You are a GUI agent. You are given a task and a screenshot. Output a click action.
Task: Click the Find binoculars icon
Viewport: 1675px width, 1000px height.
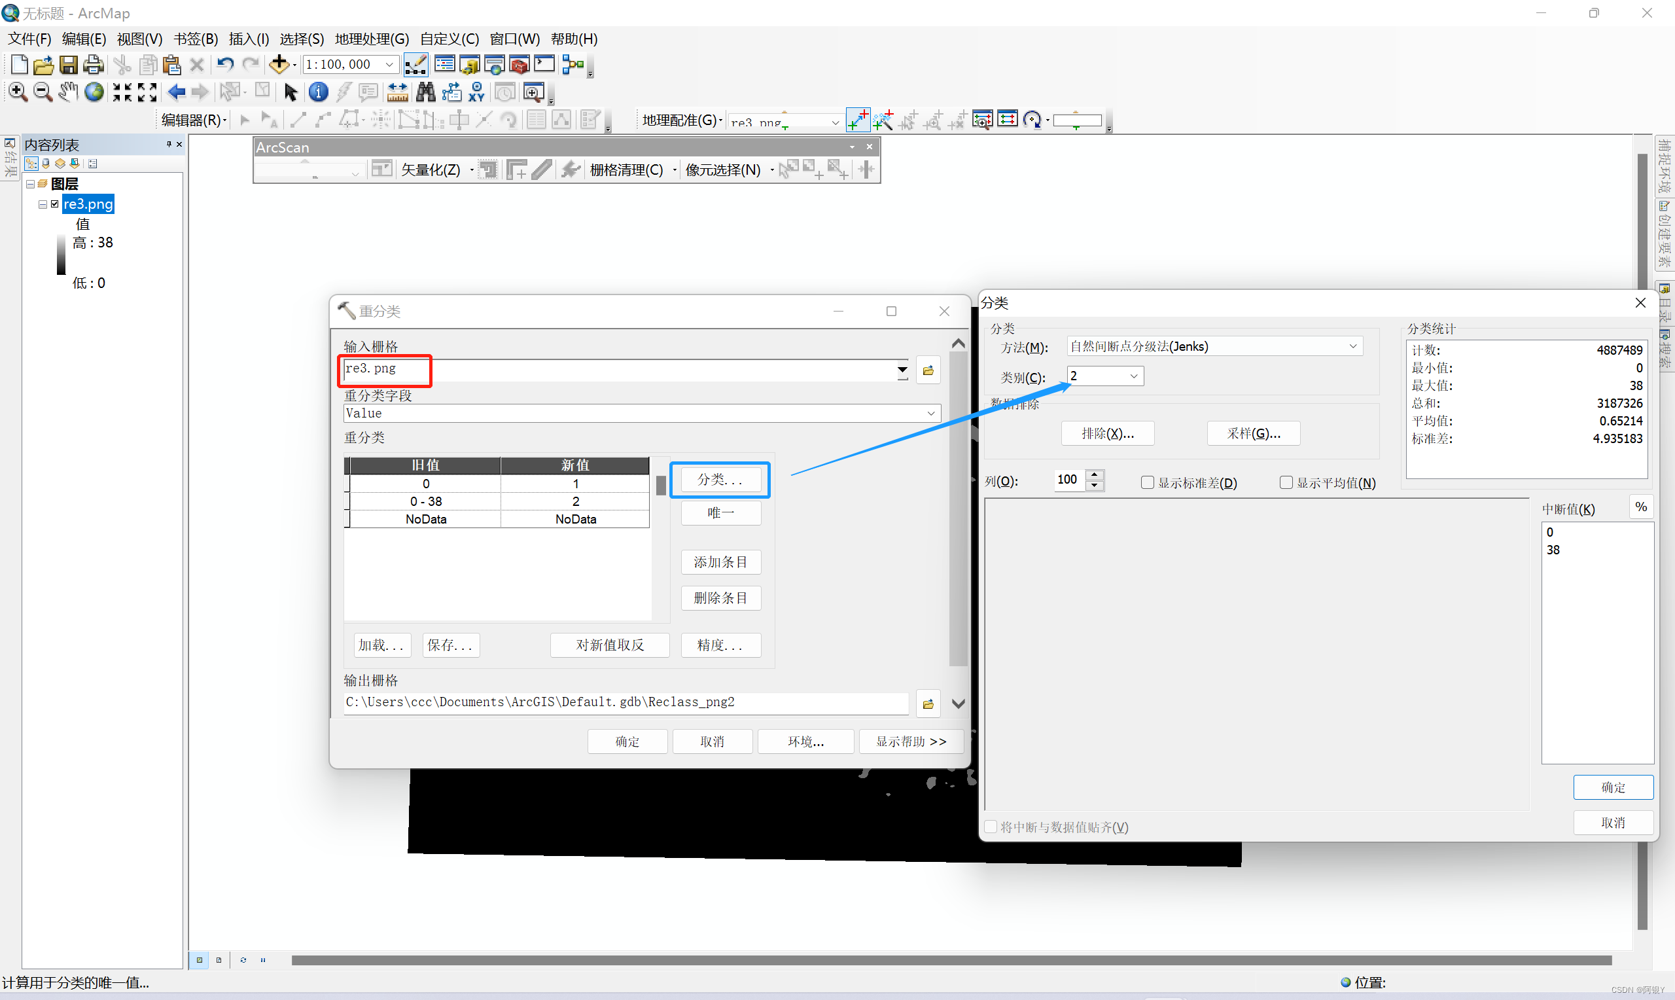coord(426,92)
